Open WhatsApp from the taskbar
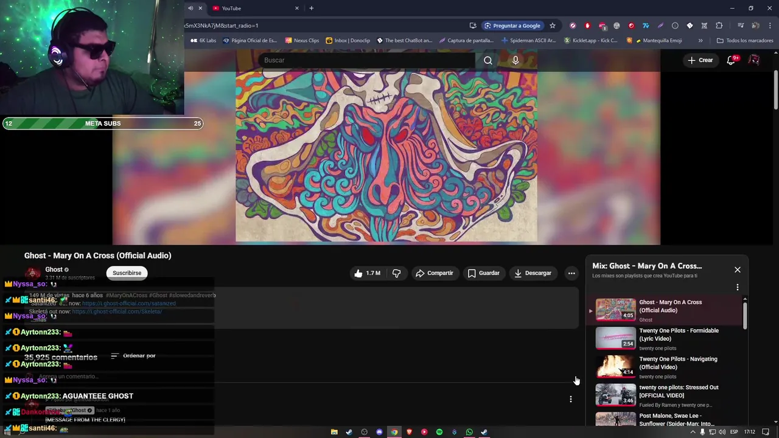Viewport: 779px width, 438px height. click(x=469, y=432)
